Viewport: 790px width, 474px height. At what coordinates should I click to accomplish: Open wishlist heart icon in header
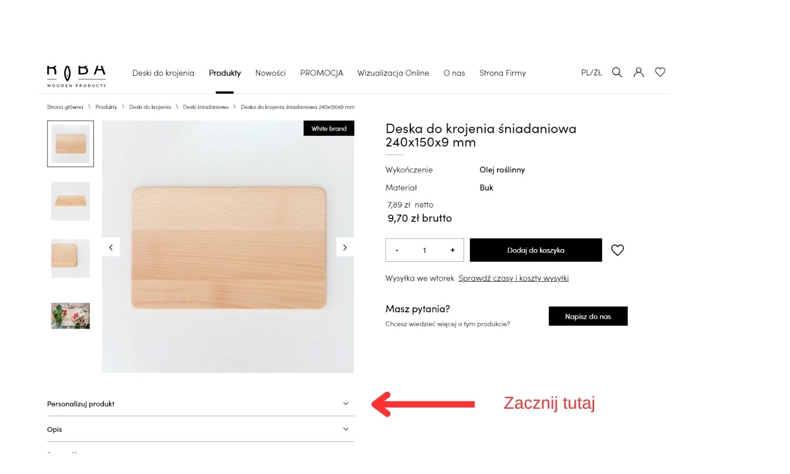pos(660,73)
